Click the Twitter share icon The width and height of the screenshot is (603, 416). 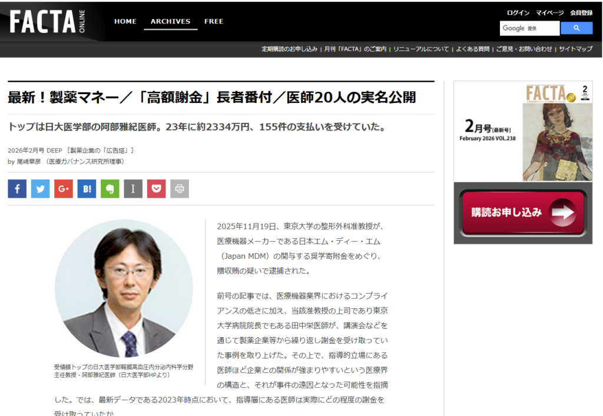[x=40, y=189]
